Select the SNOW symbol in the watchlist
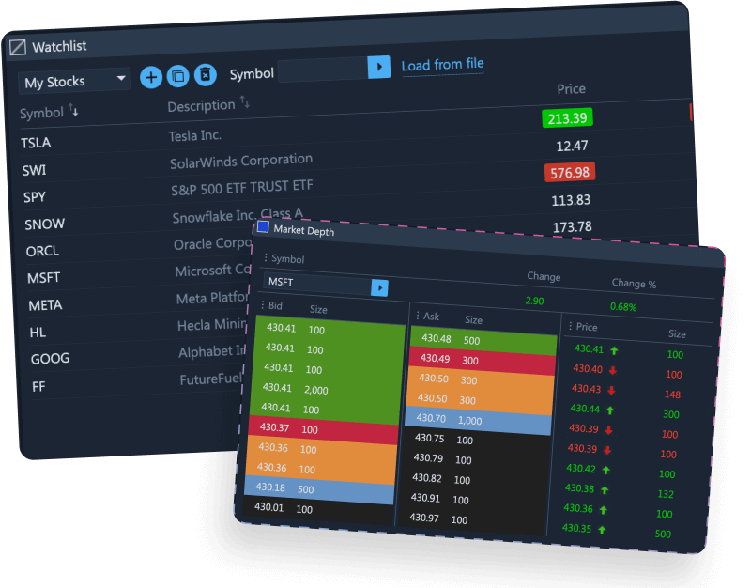751x588 pixels. (44, 224)
